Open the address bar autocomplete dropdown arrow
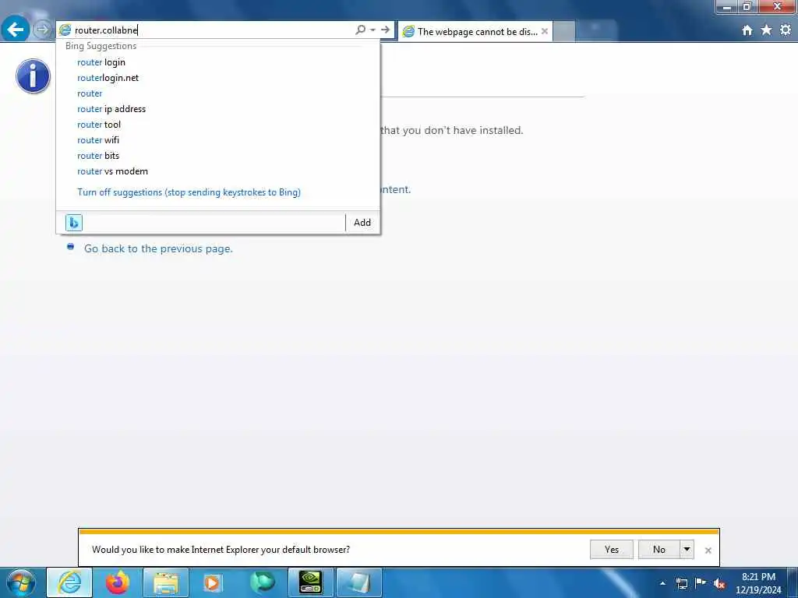Viewport: 798px width, 598px height. coord(373,30)
